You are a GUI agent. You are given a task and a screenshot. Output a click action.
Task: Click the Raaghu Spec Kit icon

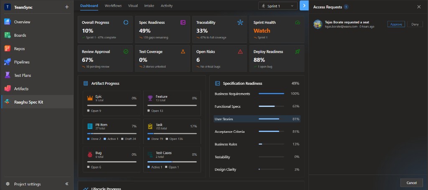(x=8, y=102)
